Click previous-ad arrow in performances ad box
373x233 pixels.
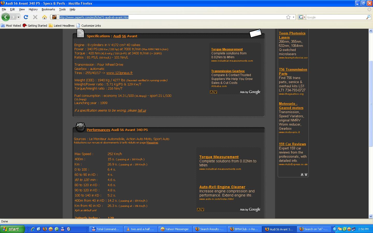198,210
